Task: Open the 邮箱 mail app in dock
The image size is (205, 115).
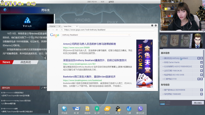Action: coord(76,110)
